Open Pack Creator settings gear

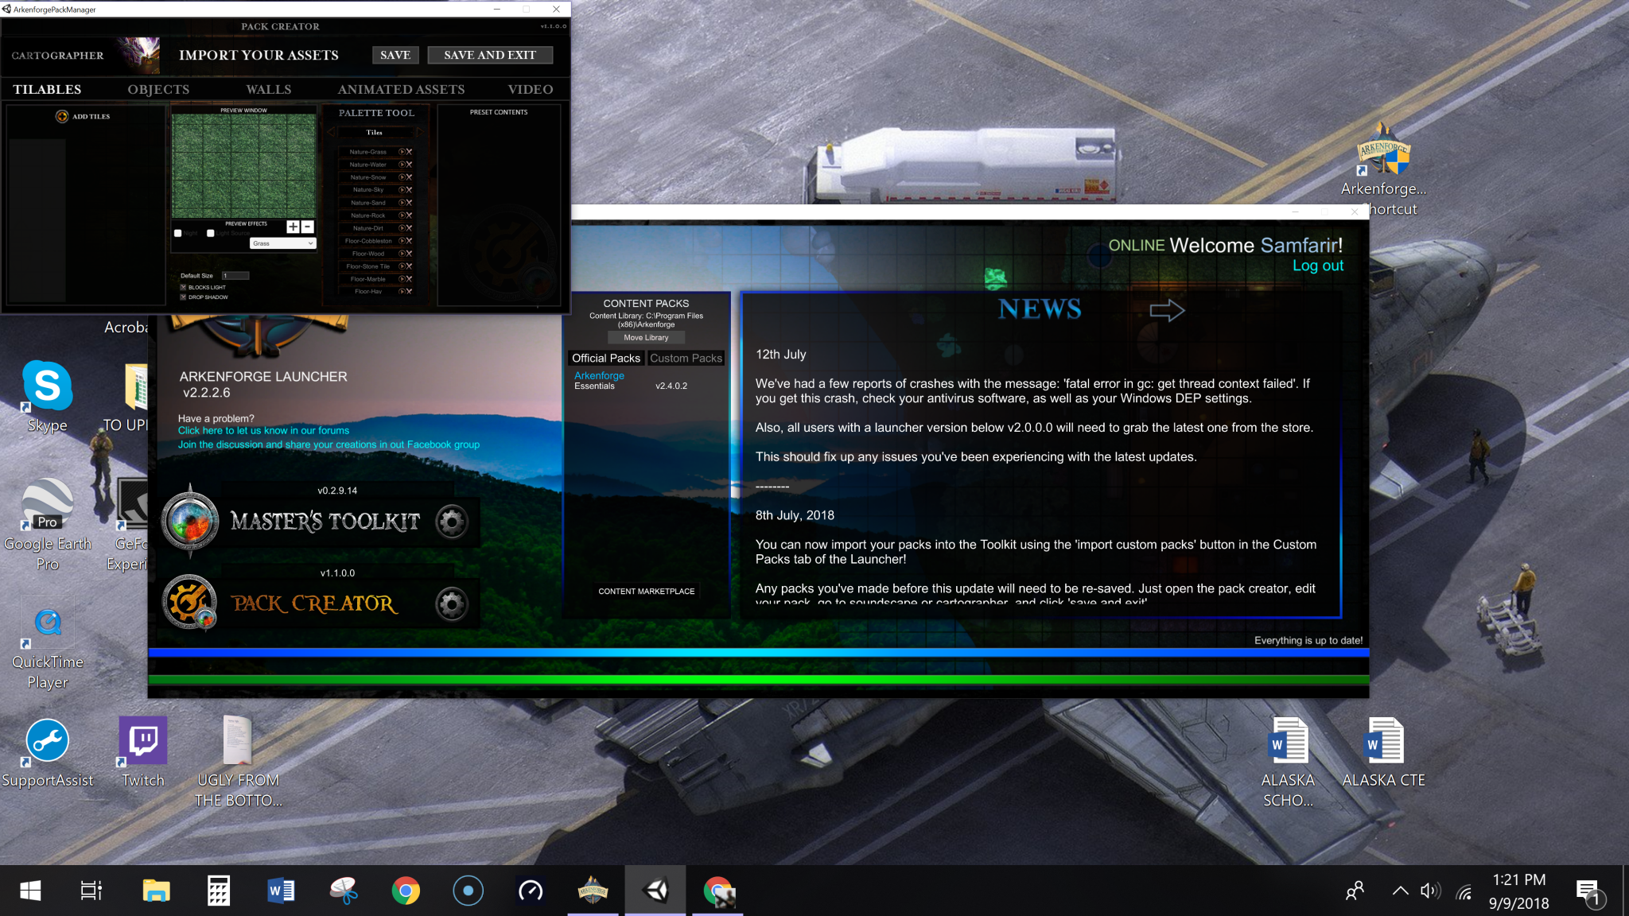(452, 604)
